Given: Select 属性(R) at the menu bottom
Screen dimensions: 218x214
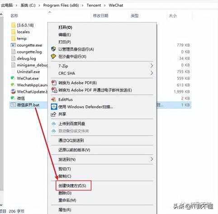Looking at the screenshot, I should (65, 209).
